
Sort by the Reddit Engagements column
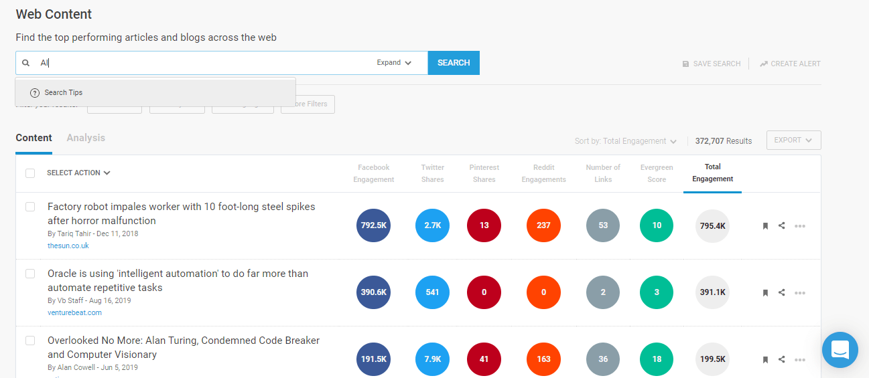(x=543, y=173)
